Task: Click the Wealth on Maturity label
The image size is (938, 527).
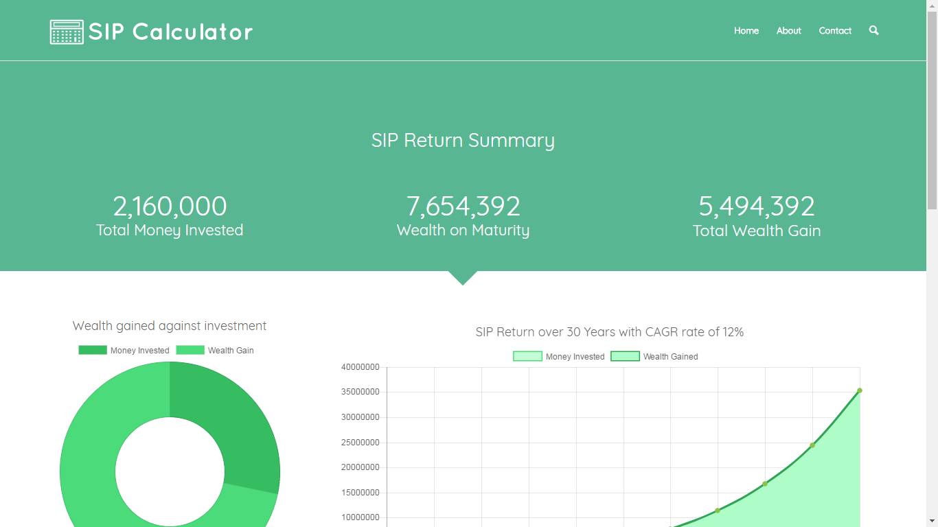Action: 464,230
